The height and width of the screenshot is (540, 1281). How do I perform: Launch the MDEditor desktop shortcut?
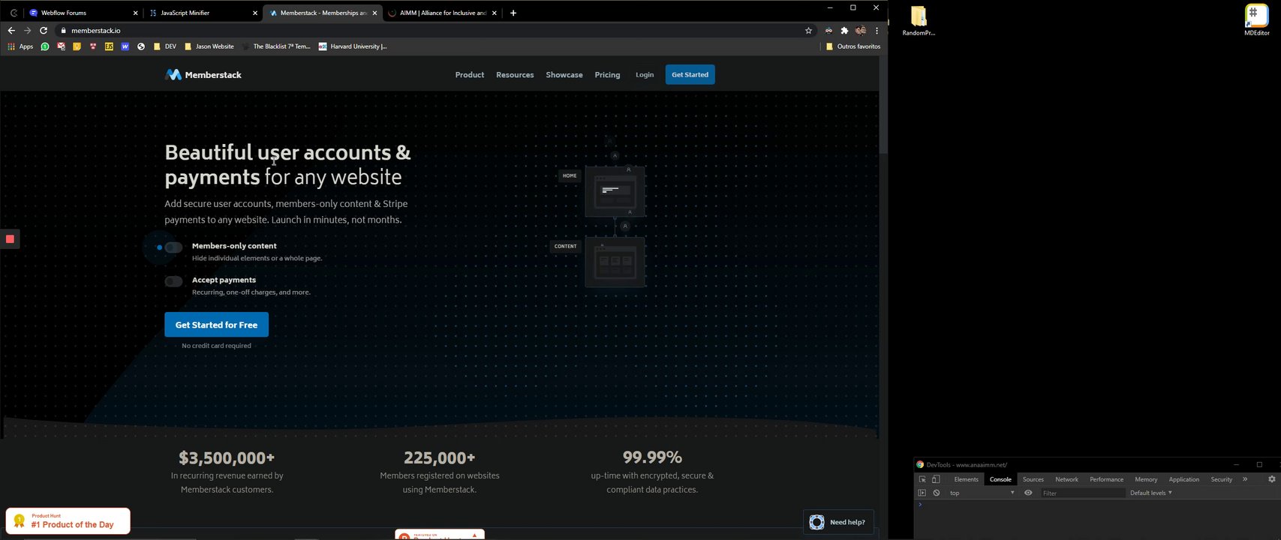tap(1257, 20)
